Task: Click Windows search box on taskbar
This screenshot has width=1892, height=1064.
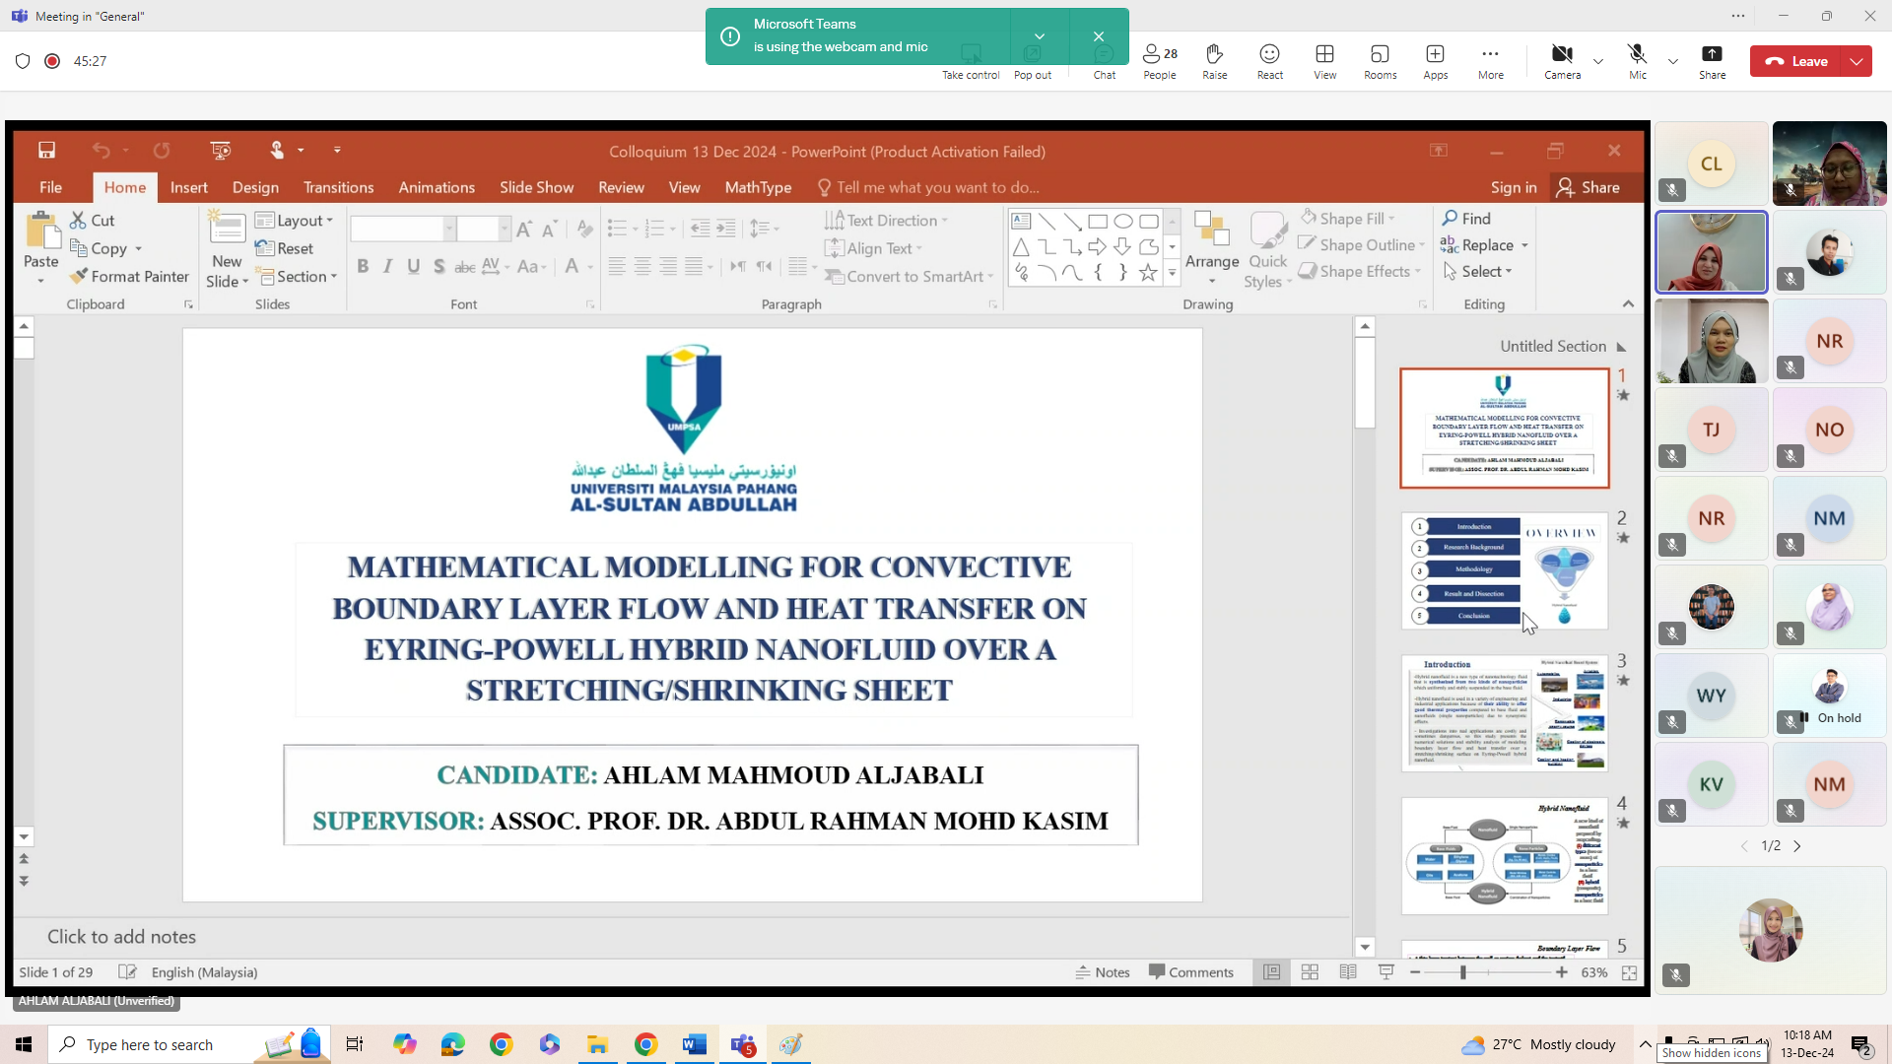Action: coord(189,1044)
